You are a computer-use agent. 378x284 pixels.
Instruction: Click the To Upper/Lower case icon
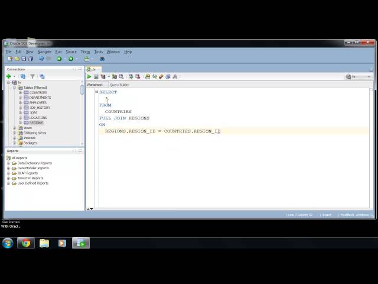tap(154, 76)
